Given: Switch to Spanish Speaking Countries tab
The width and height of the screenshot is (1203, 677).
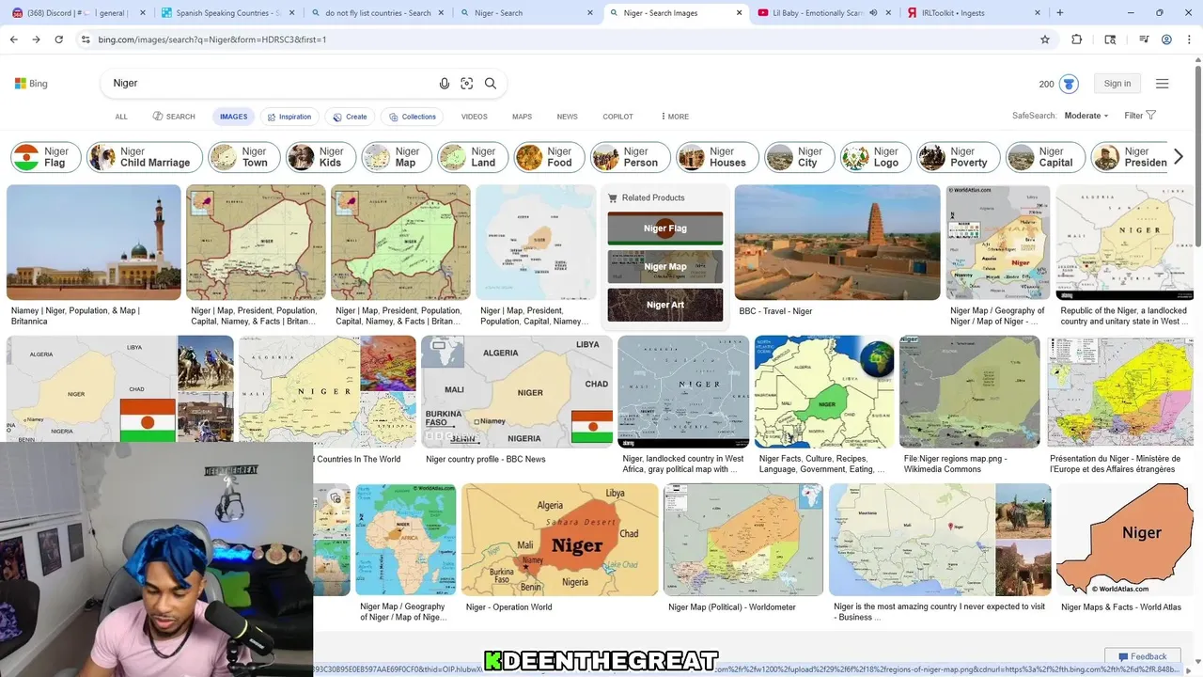Looking at the screenshot, I should point(227,13).
